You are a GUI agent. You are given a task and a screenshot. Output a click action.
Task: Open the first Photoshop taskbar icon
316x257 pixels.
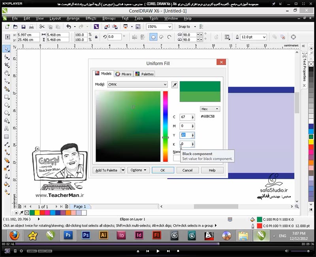pyautogui.click(x=68, y=235)
